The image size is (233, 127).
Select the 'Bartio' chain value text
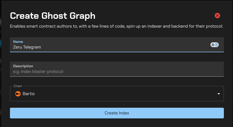[x=29, y=94]
